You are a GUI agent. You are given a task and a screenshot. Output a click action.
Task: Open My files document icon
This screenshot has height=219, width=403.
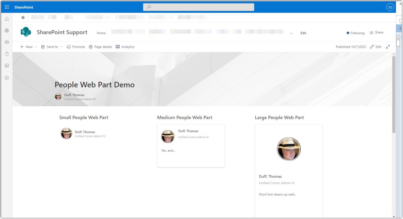pyautogui.click(x=7, y=54)
